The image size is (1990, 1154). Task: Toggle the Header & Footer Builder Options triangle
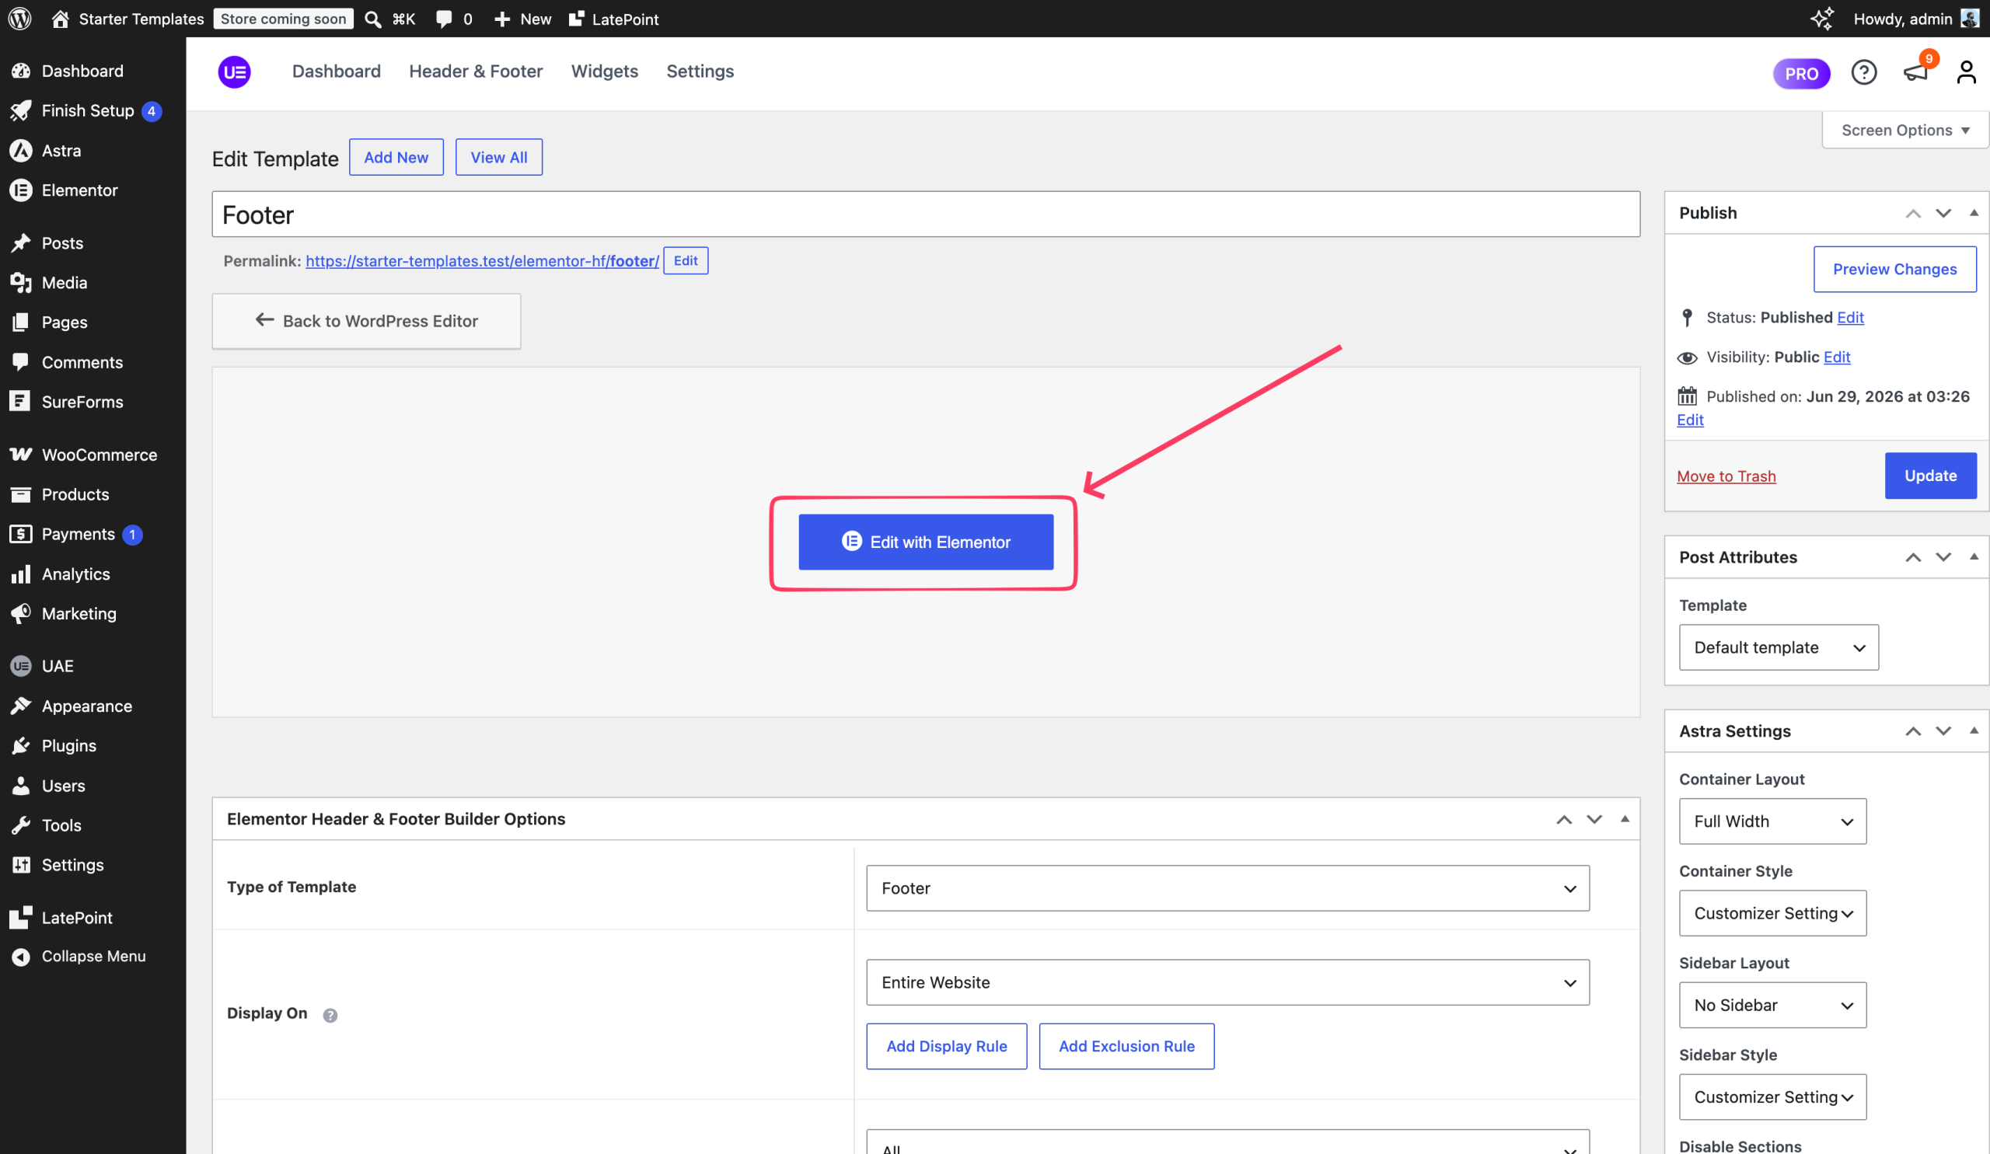(1625, 818)
